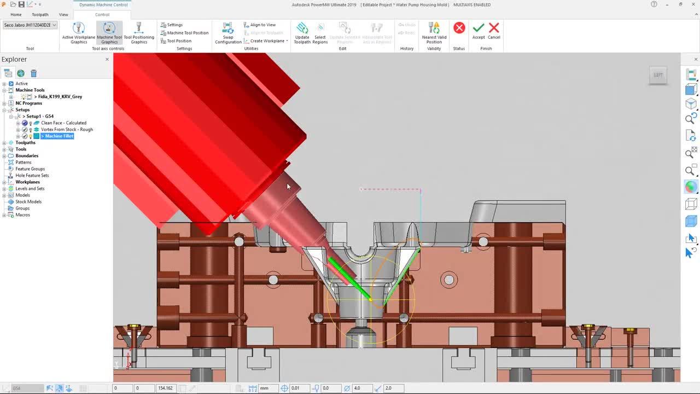Toggle Machine Fillet lightbulb visibility
The height and width of the screenshot is (394, 700).
31,136
